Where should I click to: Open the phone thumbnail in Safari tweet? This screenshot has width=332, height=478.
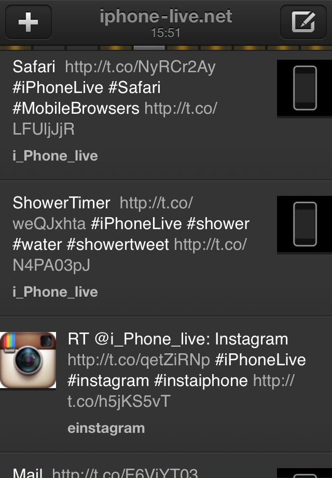click(305, 88)
